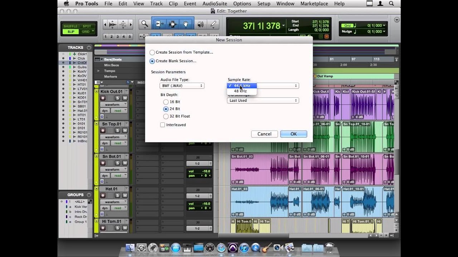Select the Selector waveform tool
The height and width of the screenshot is (257, 458).
pyautogui.click(x=173, y=24)
